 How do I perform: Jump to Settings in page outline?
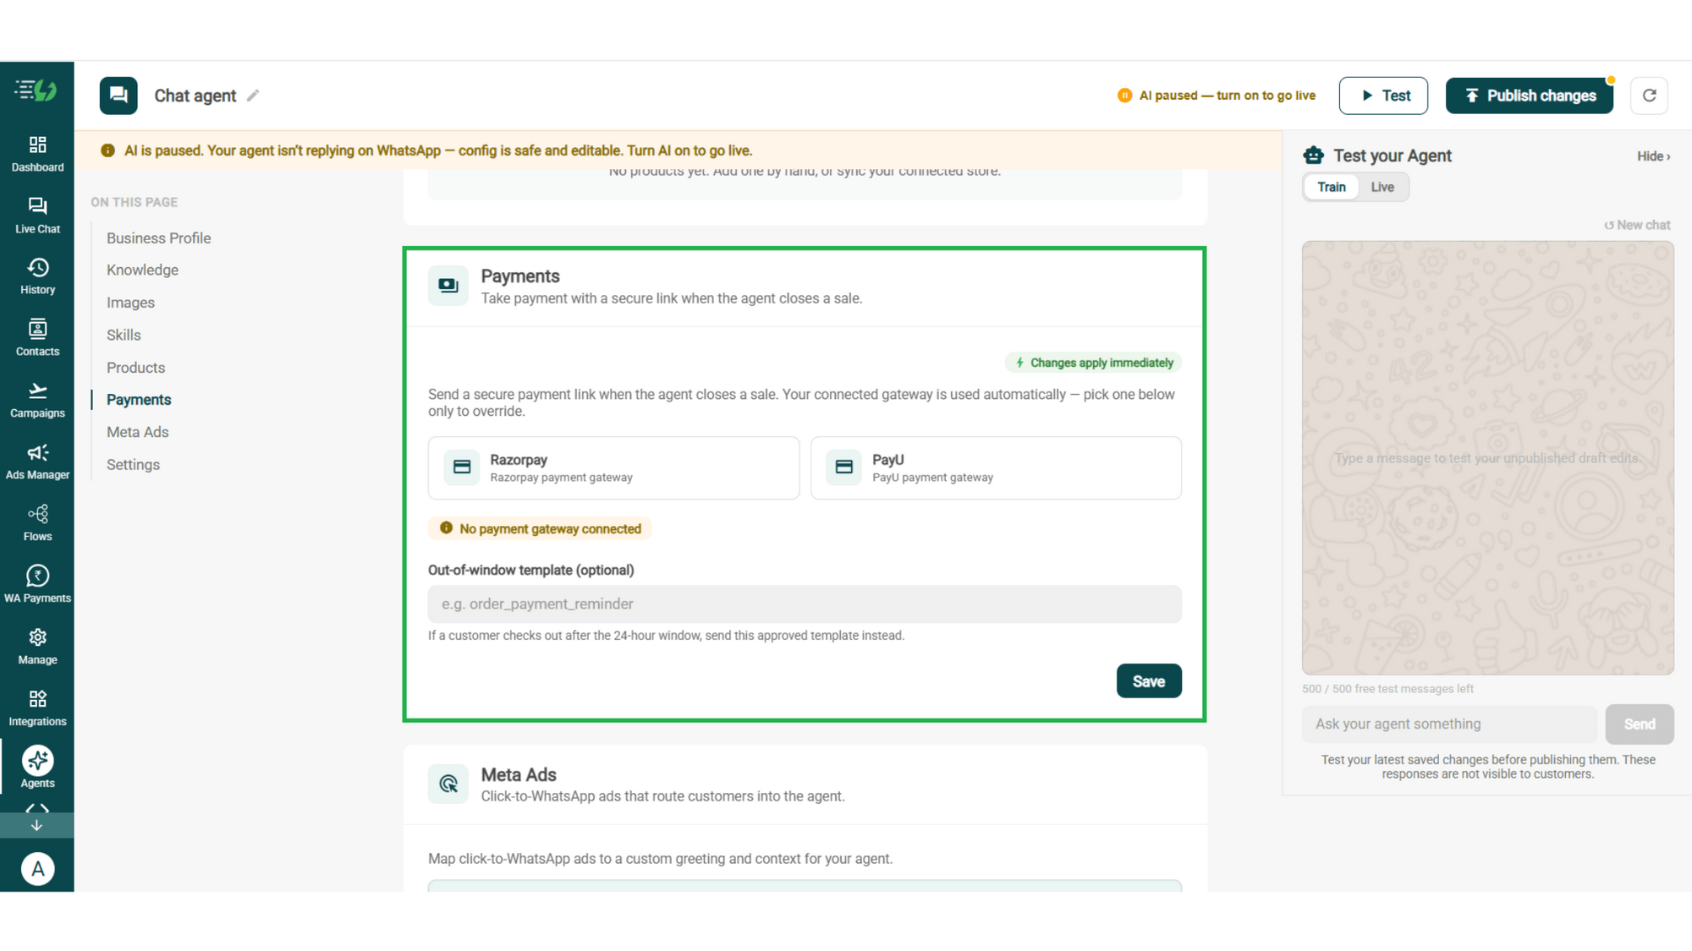pos(133,465)
